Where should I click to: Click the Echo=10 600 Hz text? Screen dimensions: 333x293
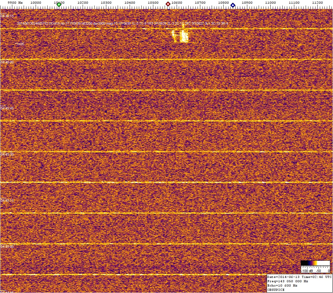click(x=282, y=286)
